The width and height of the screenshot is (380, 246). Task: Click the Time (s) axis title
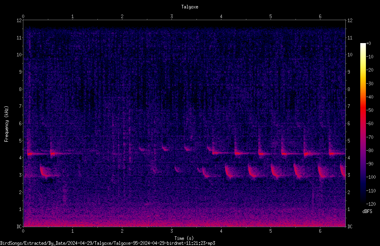coord(184,238)
